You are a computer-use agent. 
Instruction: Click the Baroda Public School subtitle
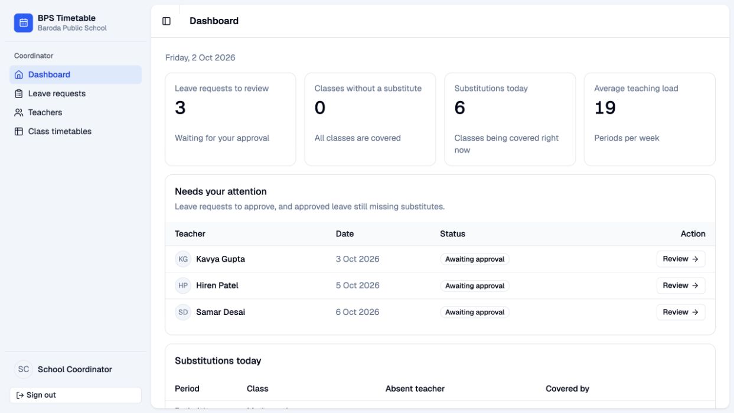click(72, 28)
